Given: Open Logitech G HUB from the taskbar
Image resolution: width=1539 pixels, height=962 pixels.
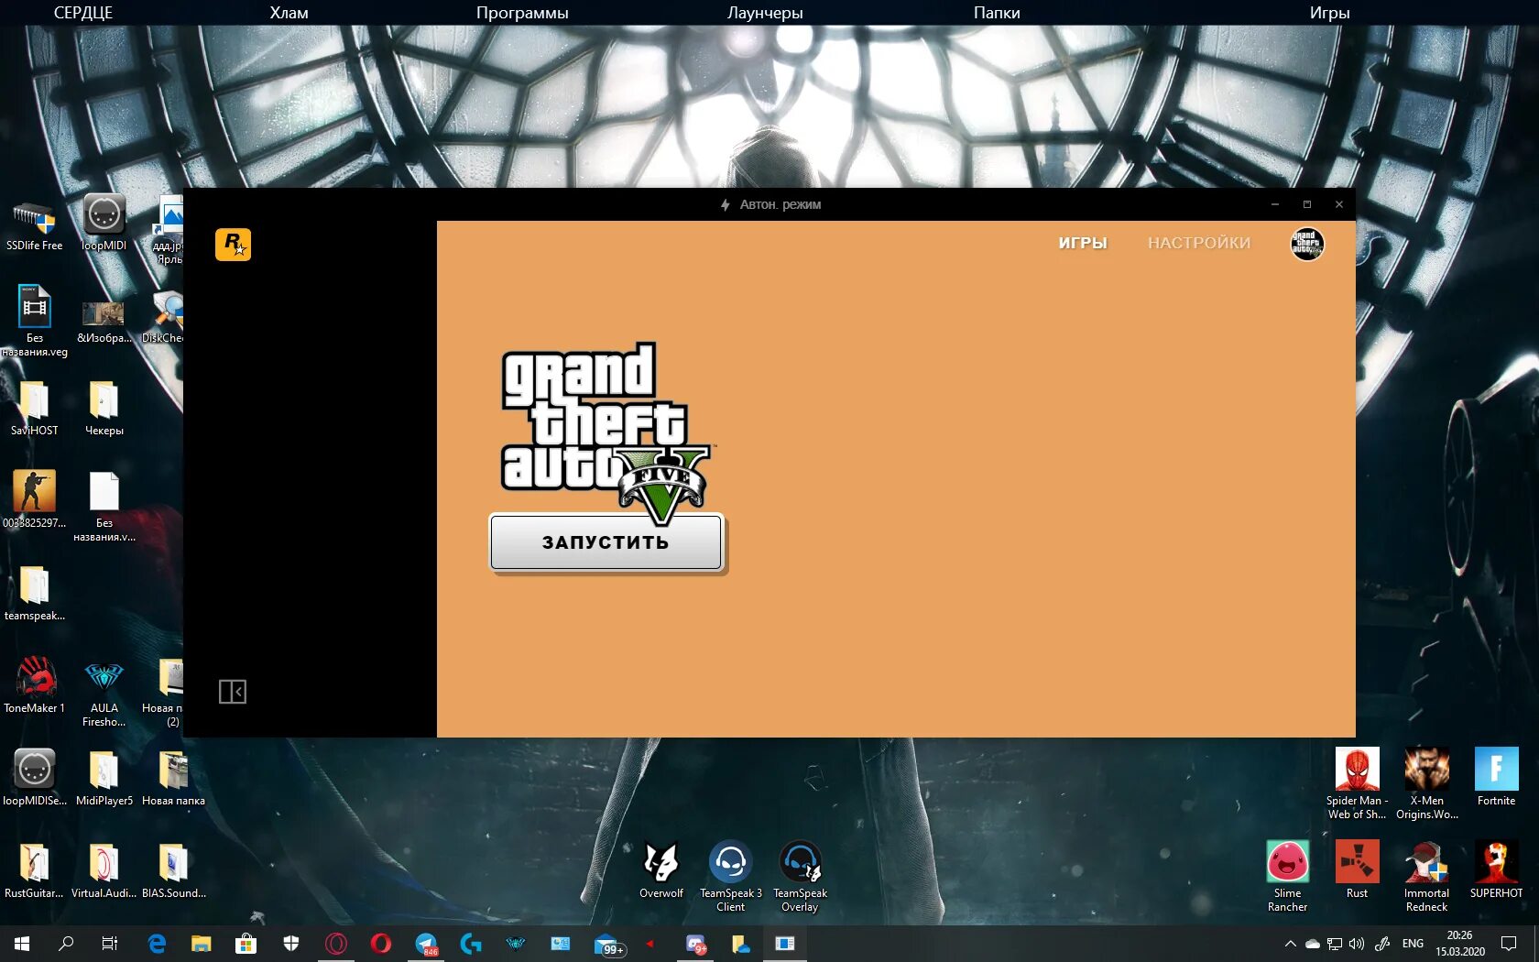Looking at the screenshot, I should click(471, 944).
